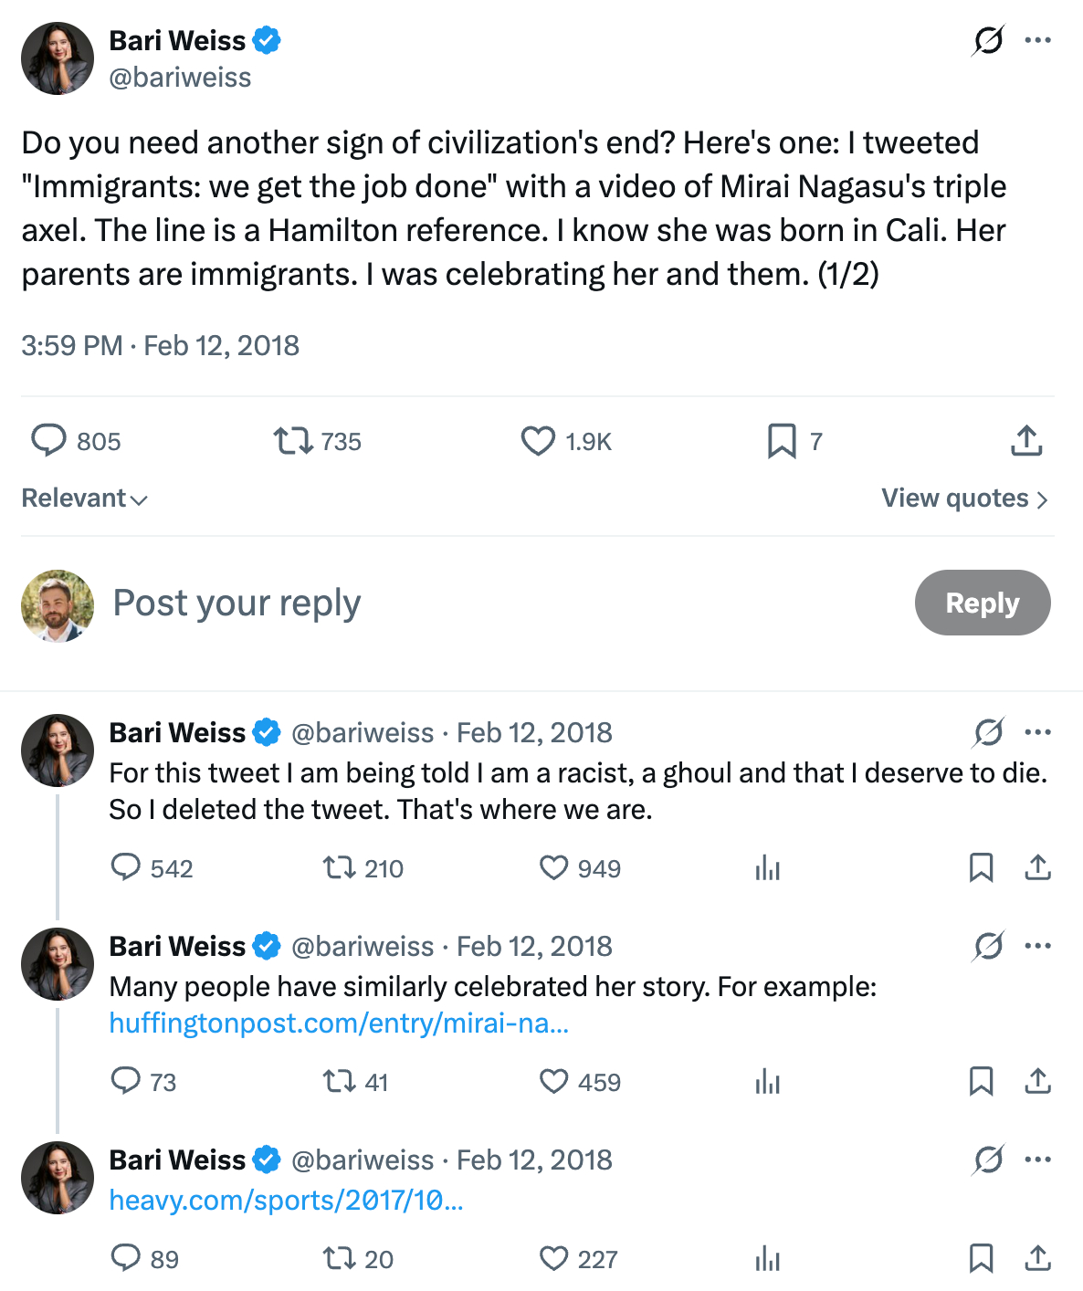Like the main tweet with 1.9K likes
1083x1291 pixels.
538,441
